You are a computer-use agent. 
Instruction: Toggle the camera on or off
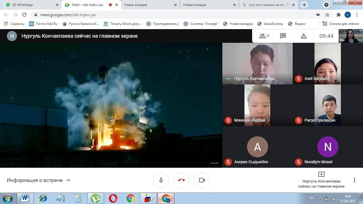pyautogui.click(x=202, y=180)
